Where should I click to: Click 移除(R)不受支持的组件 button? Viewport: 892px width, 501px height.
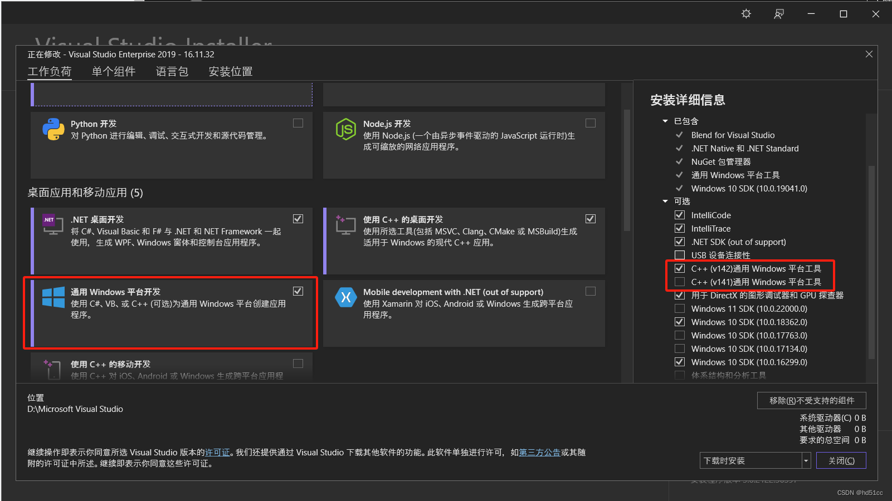[812, 400]
